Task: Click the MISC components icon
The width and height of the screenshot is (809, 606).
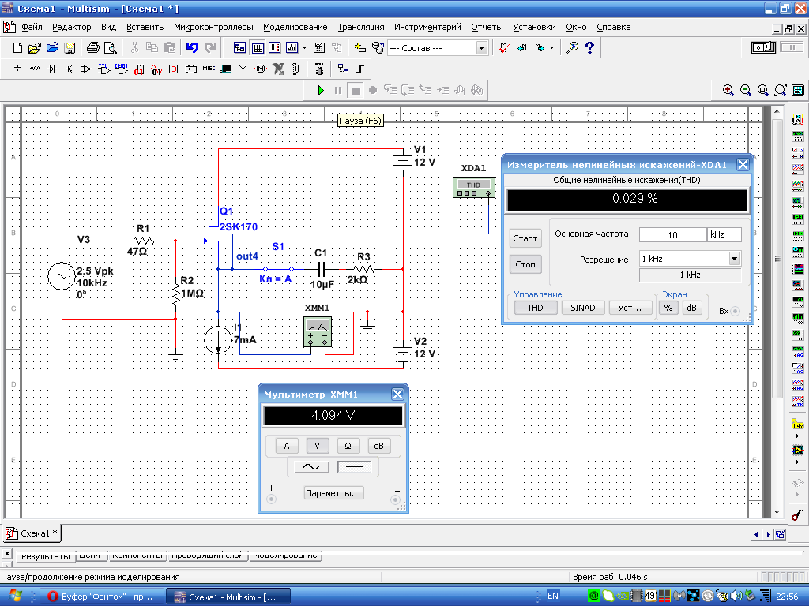Action: tap(209, 69)
